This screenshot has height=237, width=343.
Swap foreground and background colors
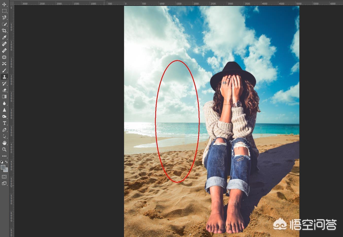pos(6,162)
